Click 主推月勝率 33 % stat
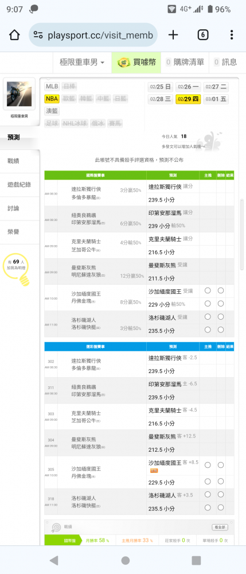 (136, 540)
